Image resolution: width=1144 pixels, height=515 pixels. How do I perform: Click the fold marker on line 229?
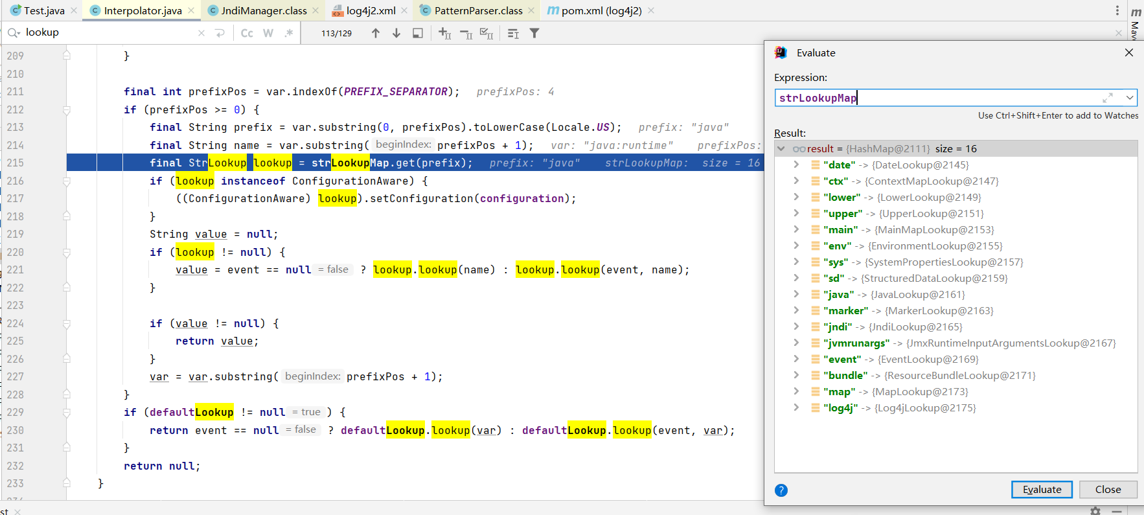(x=67, y=413)
